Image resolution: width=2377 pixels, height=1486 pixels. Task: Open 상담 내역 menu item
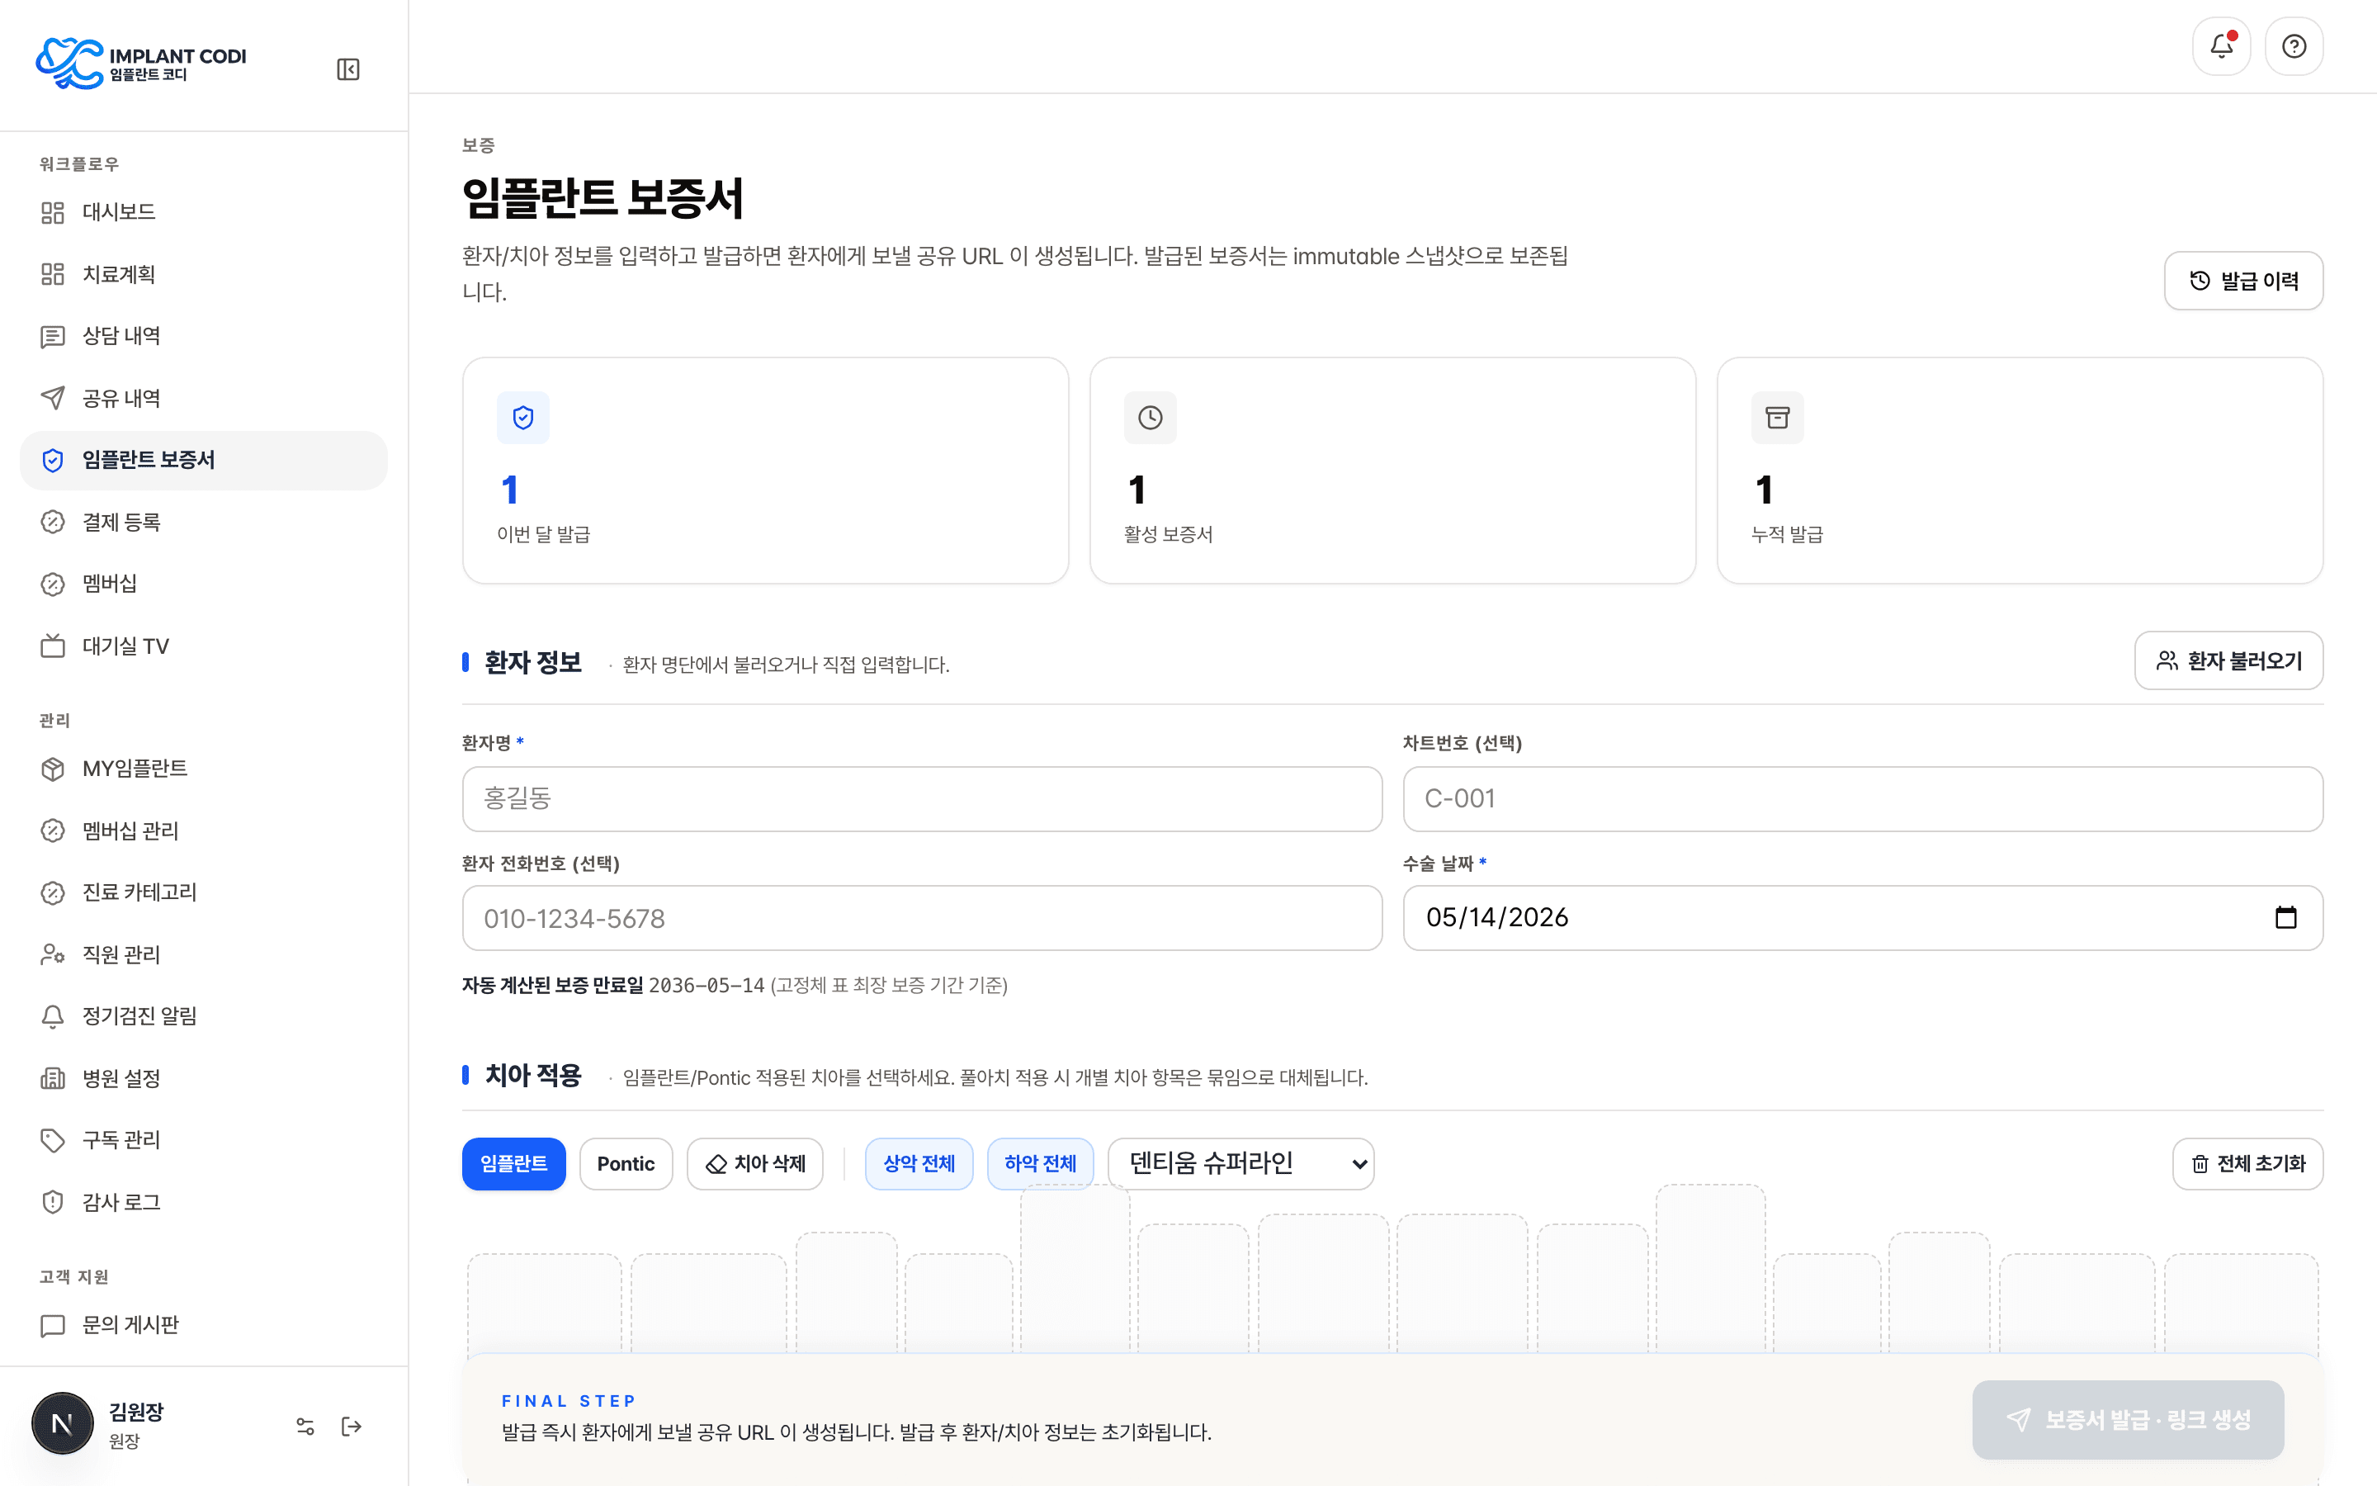[x=203, y=336]
